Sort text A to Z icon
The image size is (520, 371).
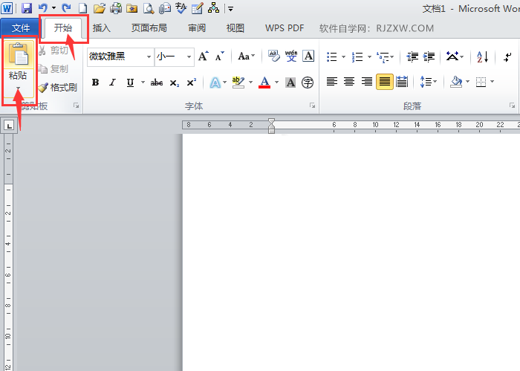coord(483,57)
